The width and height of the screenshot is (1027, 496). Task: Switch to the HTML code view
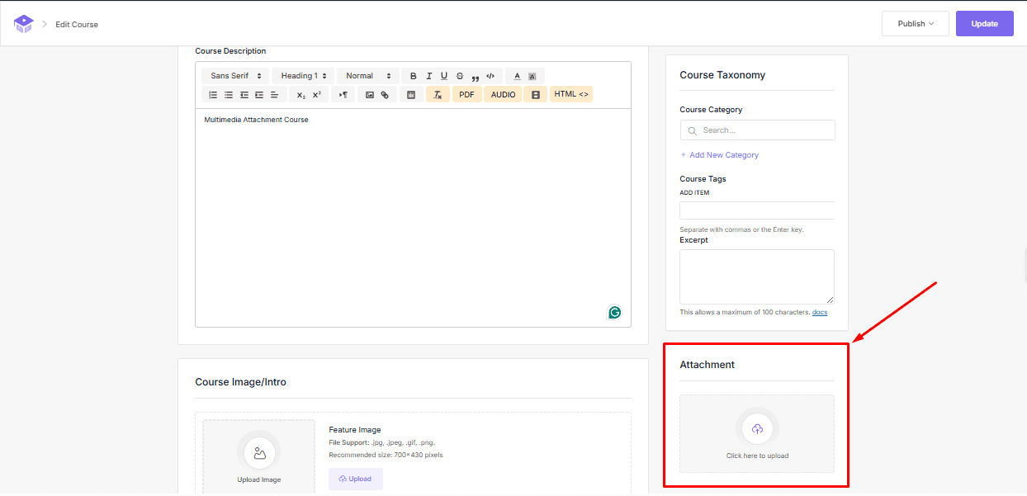tap(570, 93)
